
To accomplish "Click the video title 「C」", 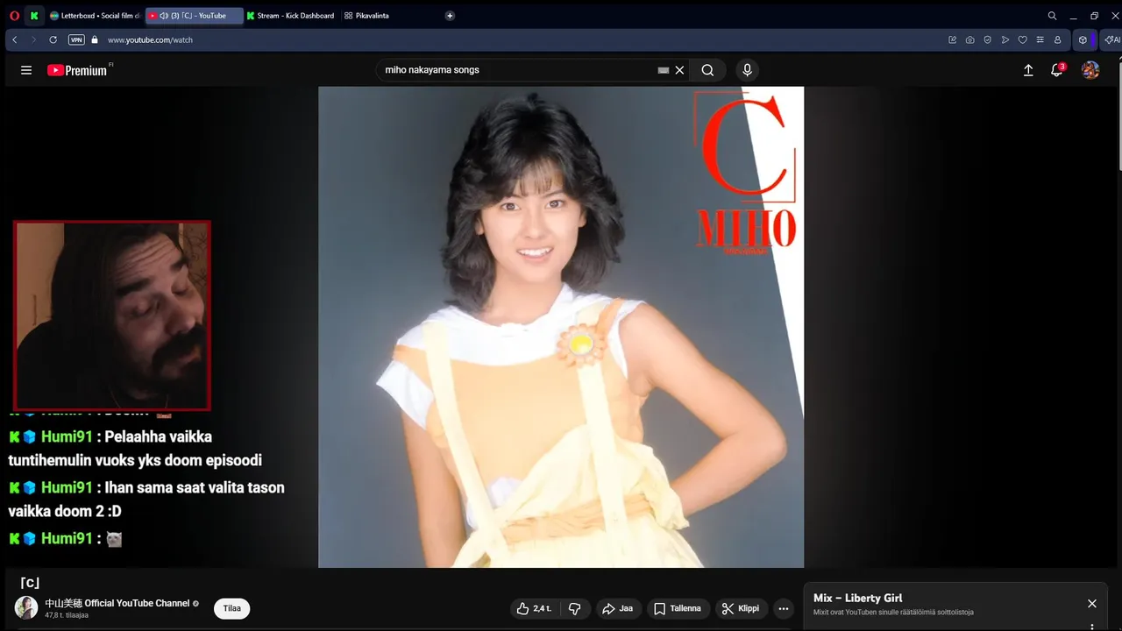I will click(30, 583).
